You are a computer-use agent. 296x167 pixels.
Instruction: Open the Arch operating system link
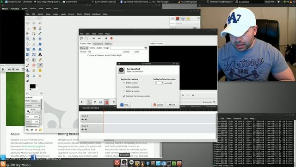tap(34, 146)
